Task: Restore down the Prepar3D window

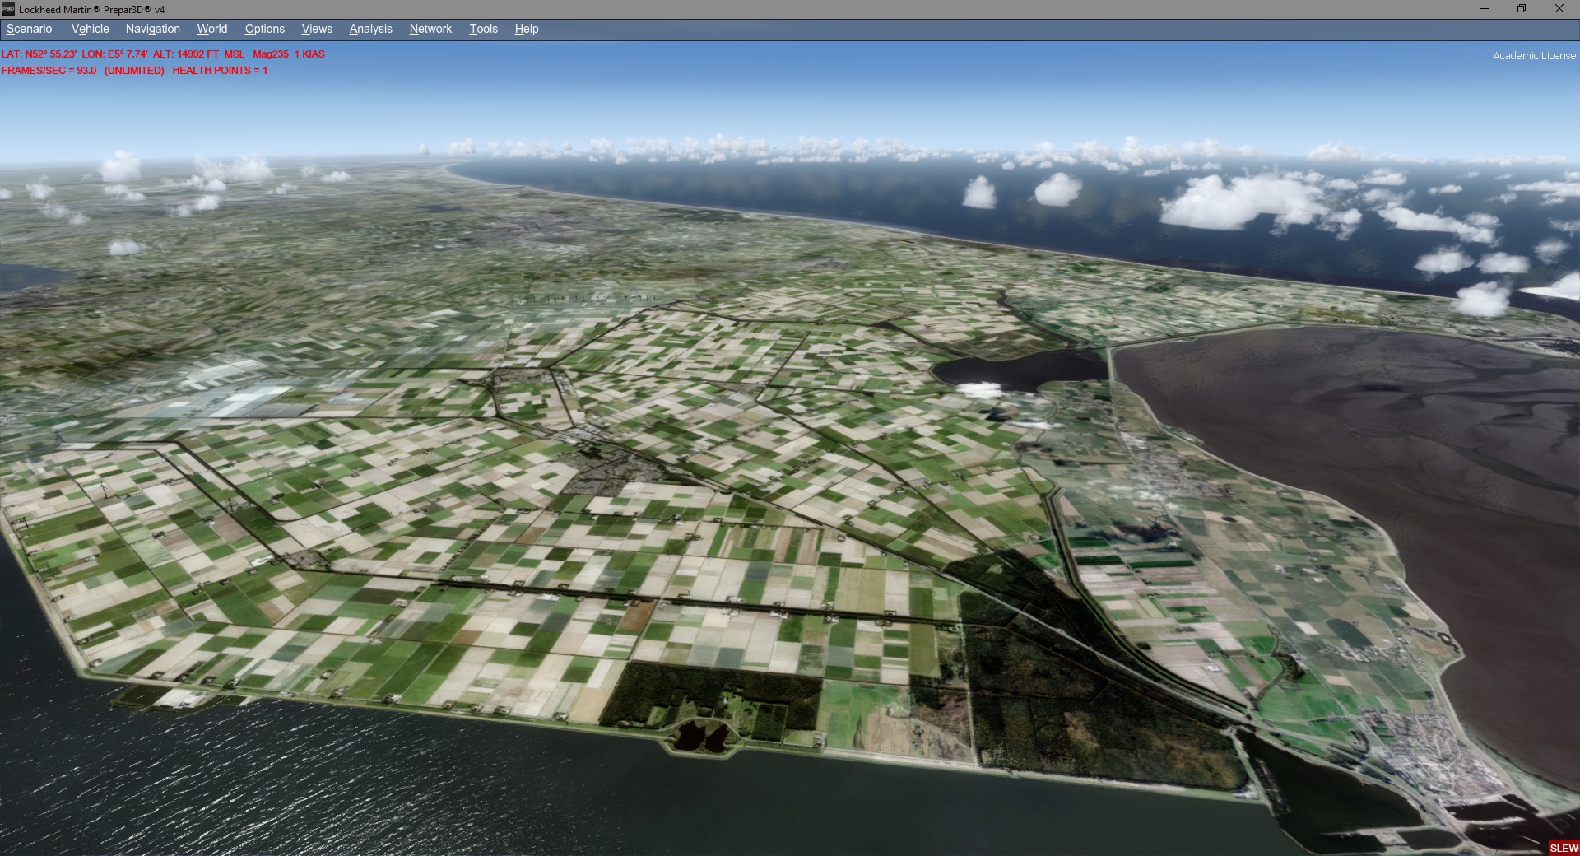Action: pyautogui.click(x=1522, y=9)
